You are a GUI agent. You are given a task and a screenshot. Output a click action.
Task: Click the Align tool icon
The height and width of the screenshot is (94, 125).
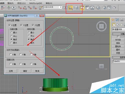(x=70, y=8)
